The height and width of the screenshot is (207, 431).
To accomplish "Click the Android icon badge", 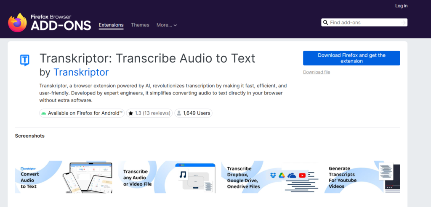I will click(x=44, y=113).
